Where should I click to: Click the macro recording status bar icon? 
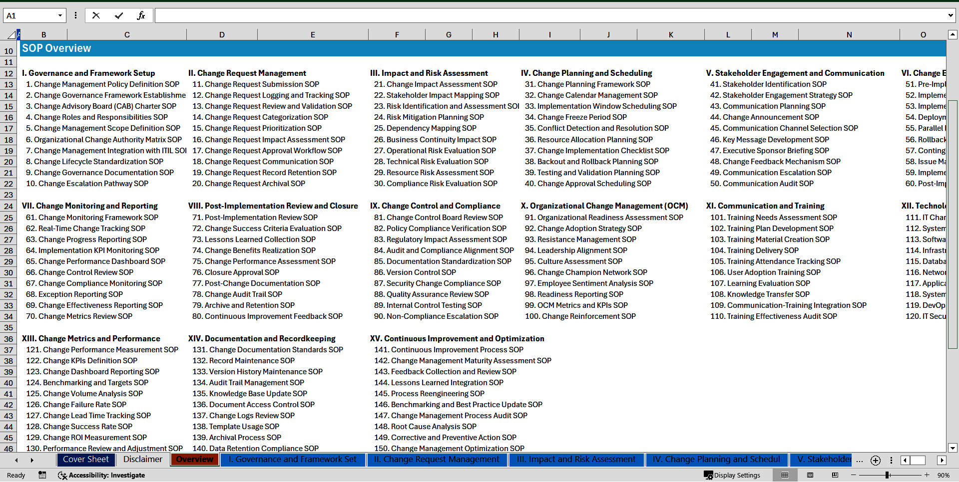click(42, 475)
